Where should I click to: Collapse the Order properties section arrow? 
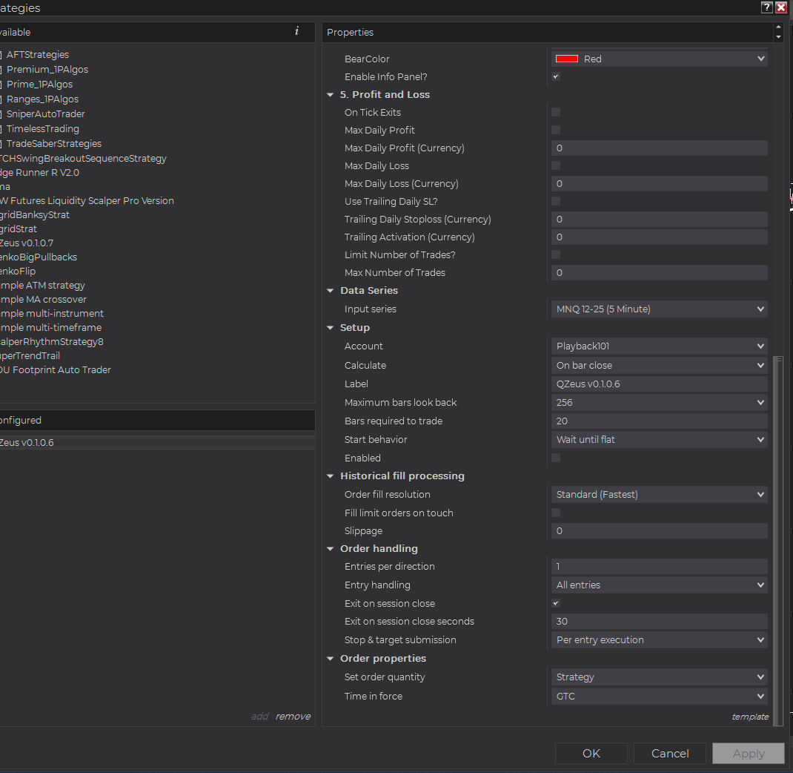click(331, 659)
